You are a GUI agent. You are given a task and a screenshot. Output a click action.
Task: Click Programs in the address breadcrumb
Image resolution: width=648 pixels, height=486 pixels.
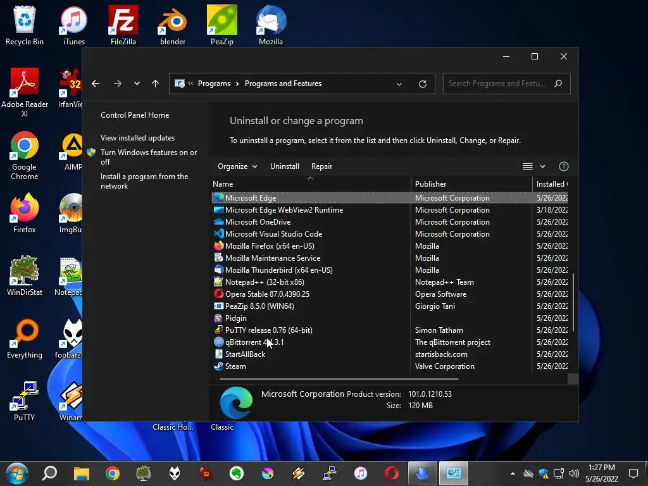click(x=214, y=84)
